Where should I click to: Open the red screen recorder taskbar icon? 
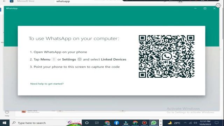click(145, 123)
